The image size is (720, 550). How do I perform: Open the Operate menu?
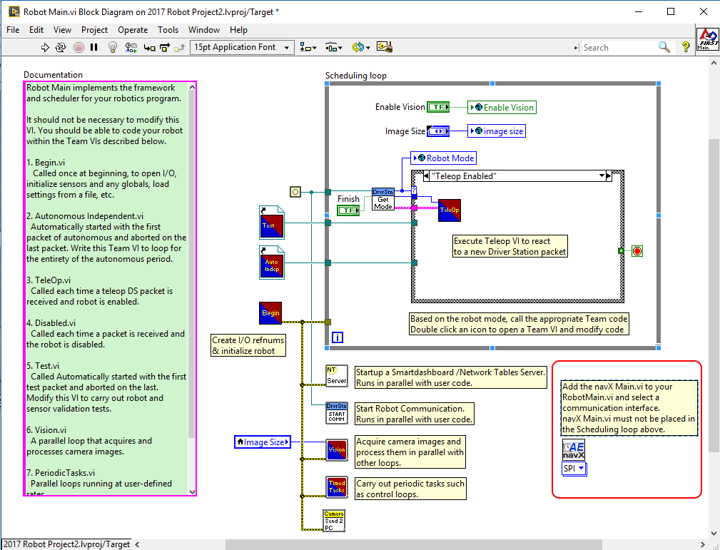133,30
